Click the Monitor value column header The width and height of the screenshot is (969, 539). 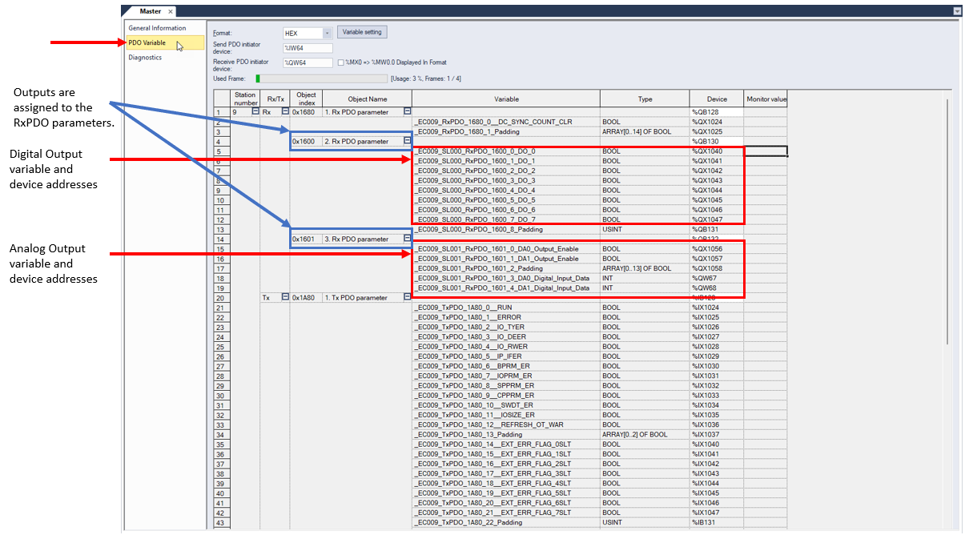click(766, 99)
